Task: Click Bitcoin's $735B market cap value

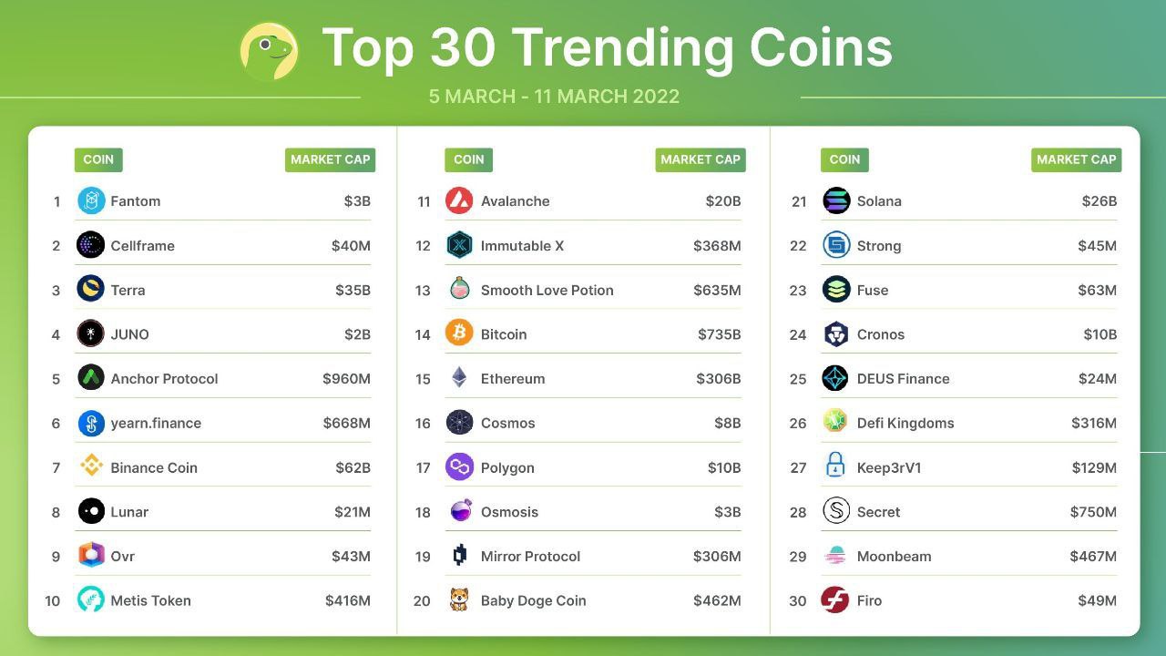Action: [719, 333]
